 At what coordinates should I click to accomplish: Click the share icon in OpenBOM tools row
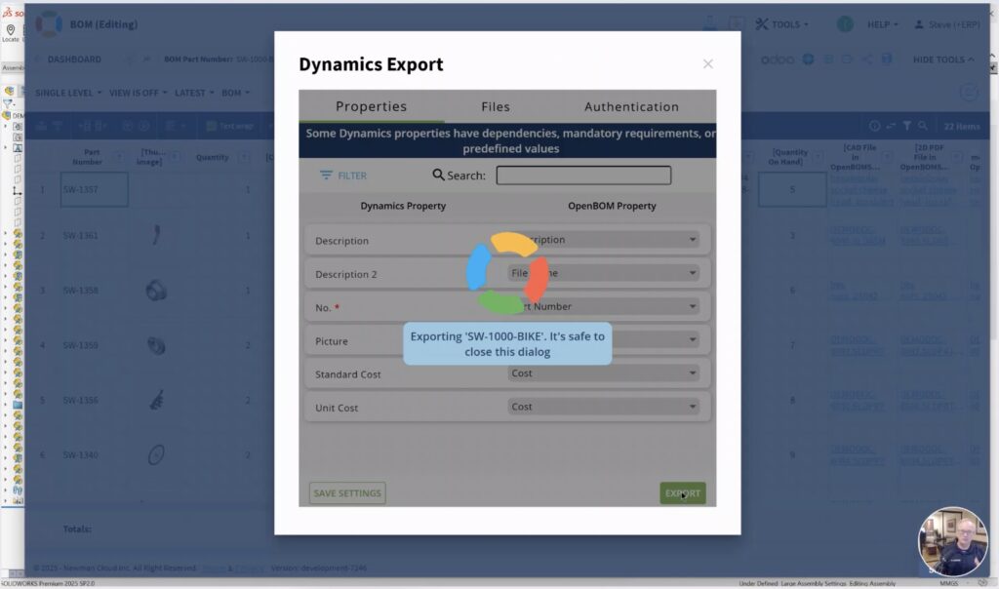pyautogui.click(x=867, y=59)
